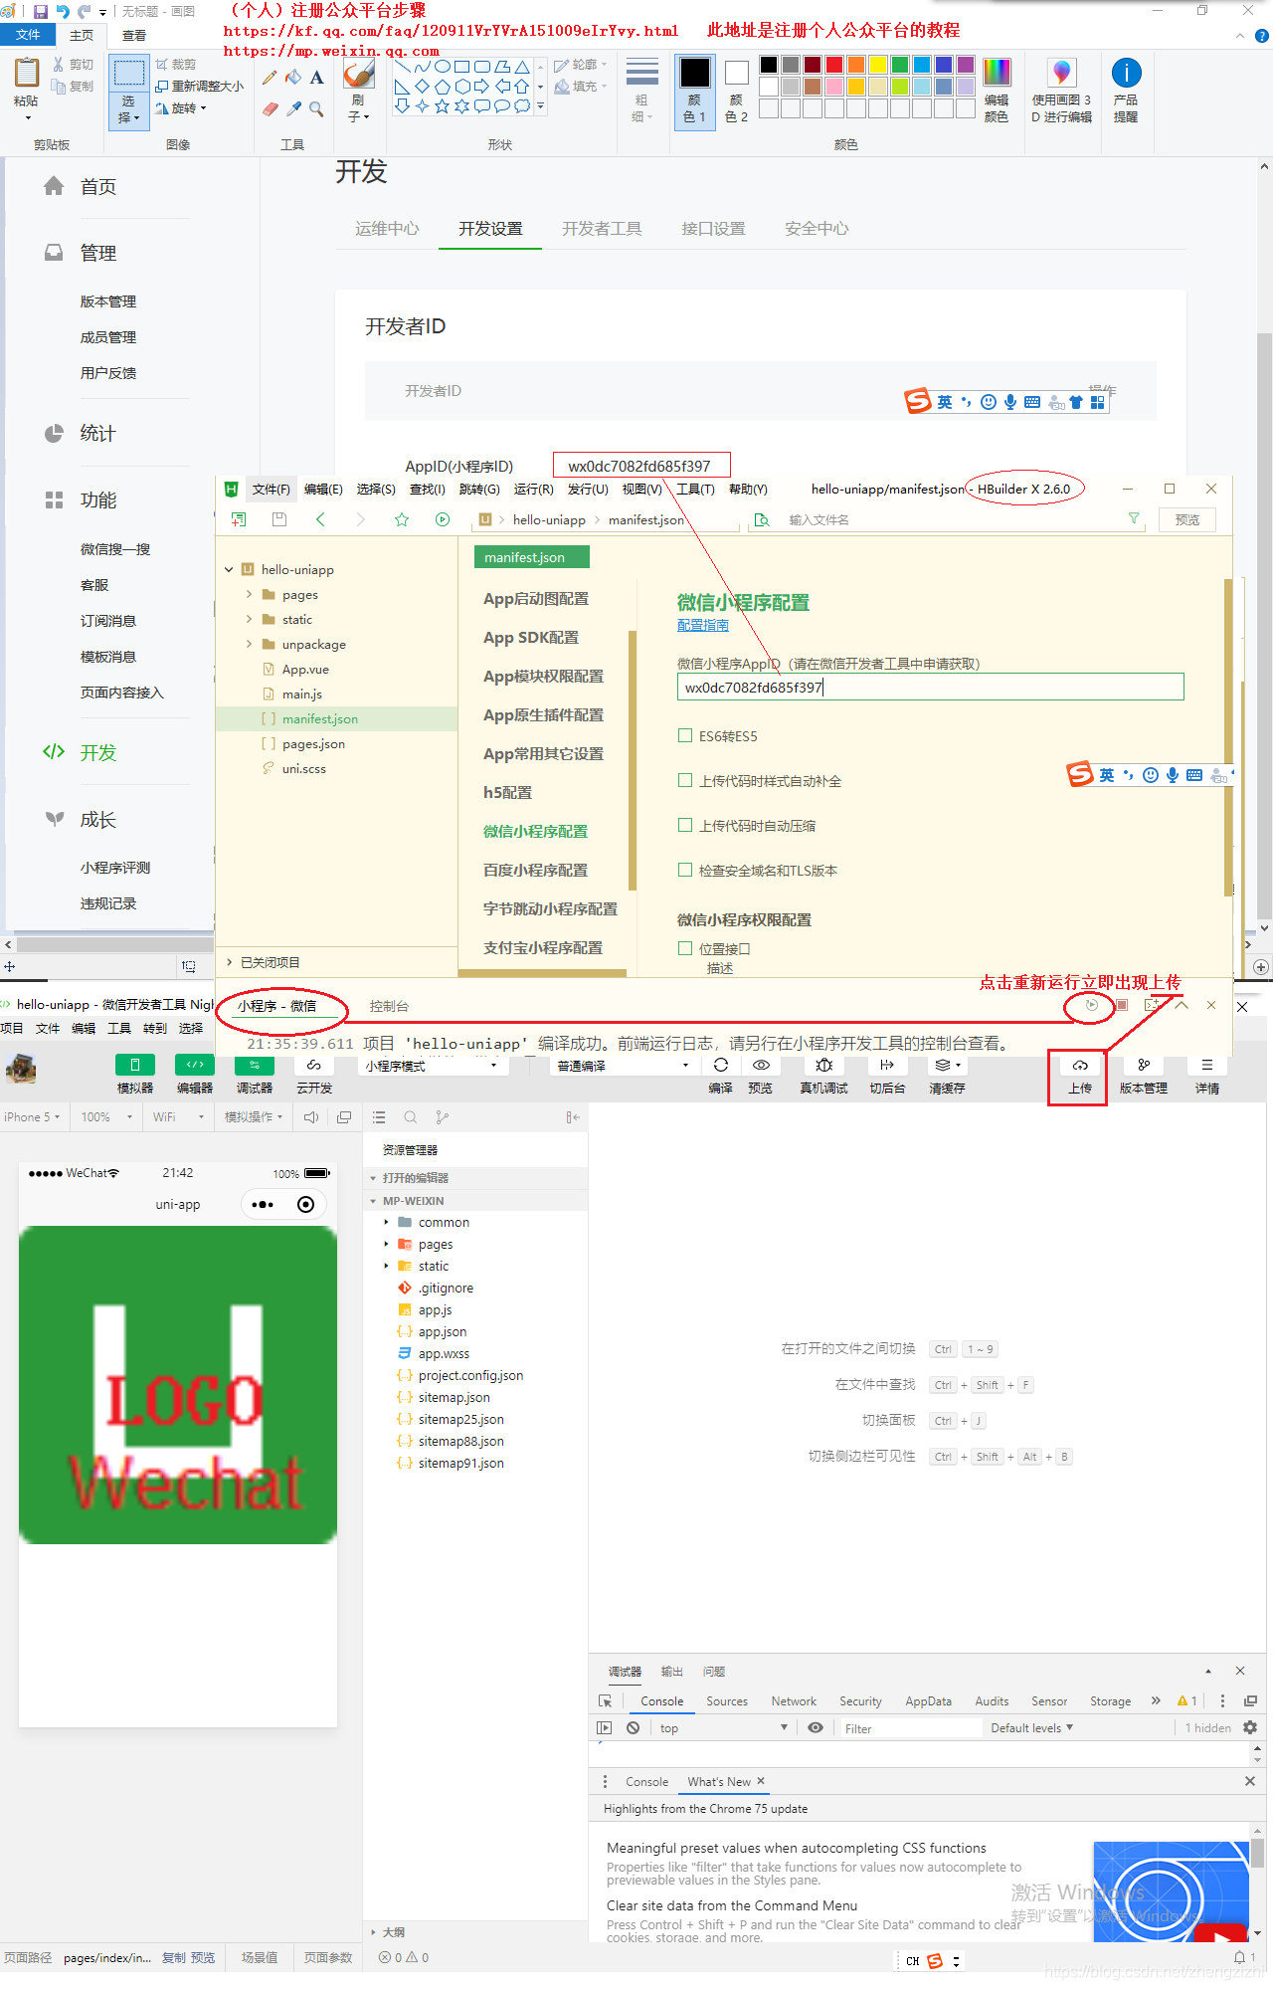Open Edit colors in Paint
The height and width of the screenshot is (1990, 1273).
(x=997, y=90)
